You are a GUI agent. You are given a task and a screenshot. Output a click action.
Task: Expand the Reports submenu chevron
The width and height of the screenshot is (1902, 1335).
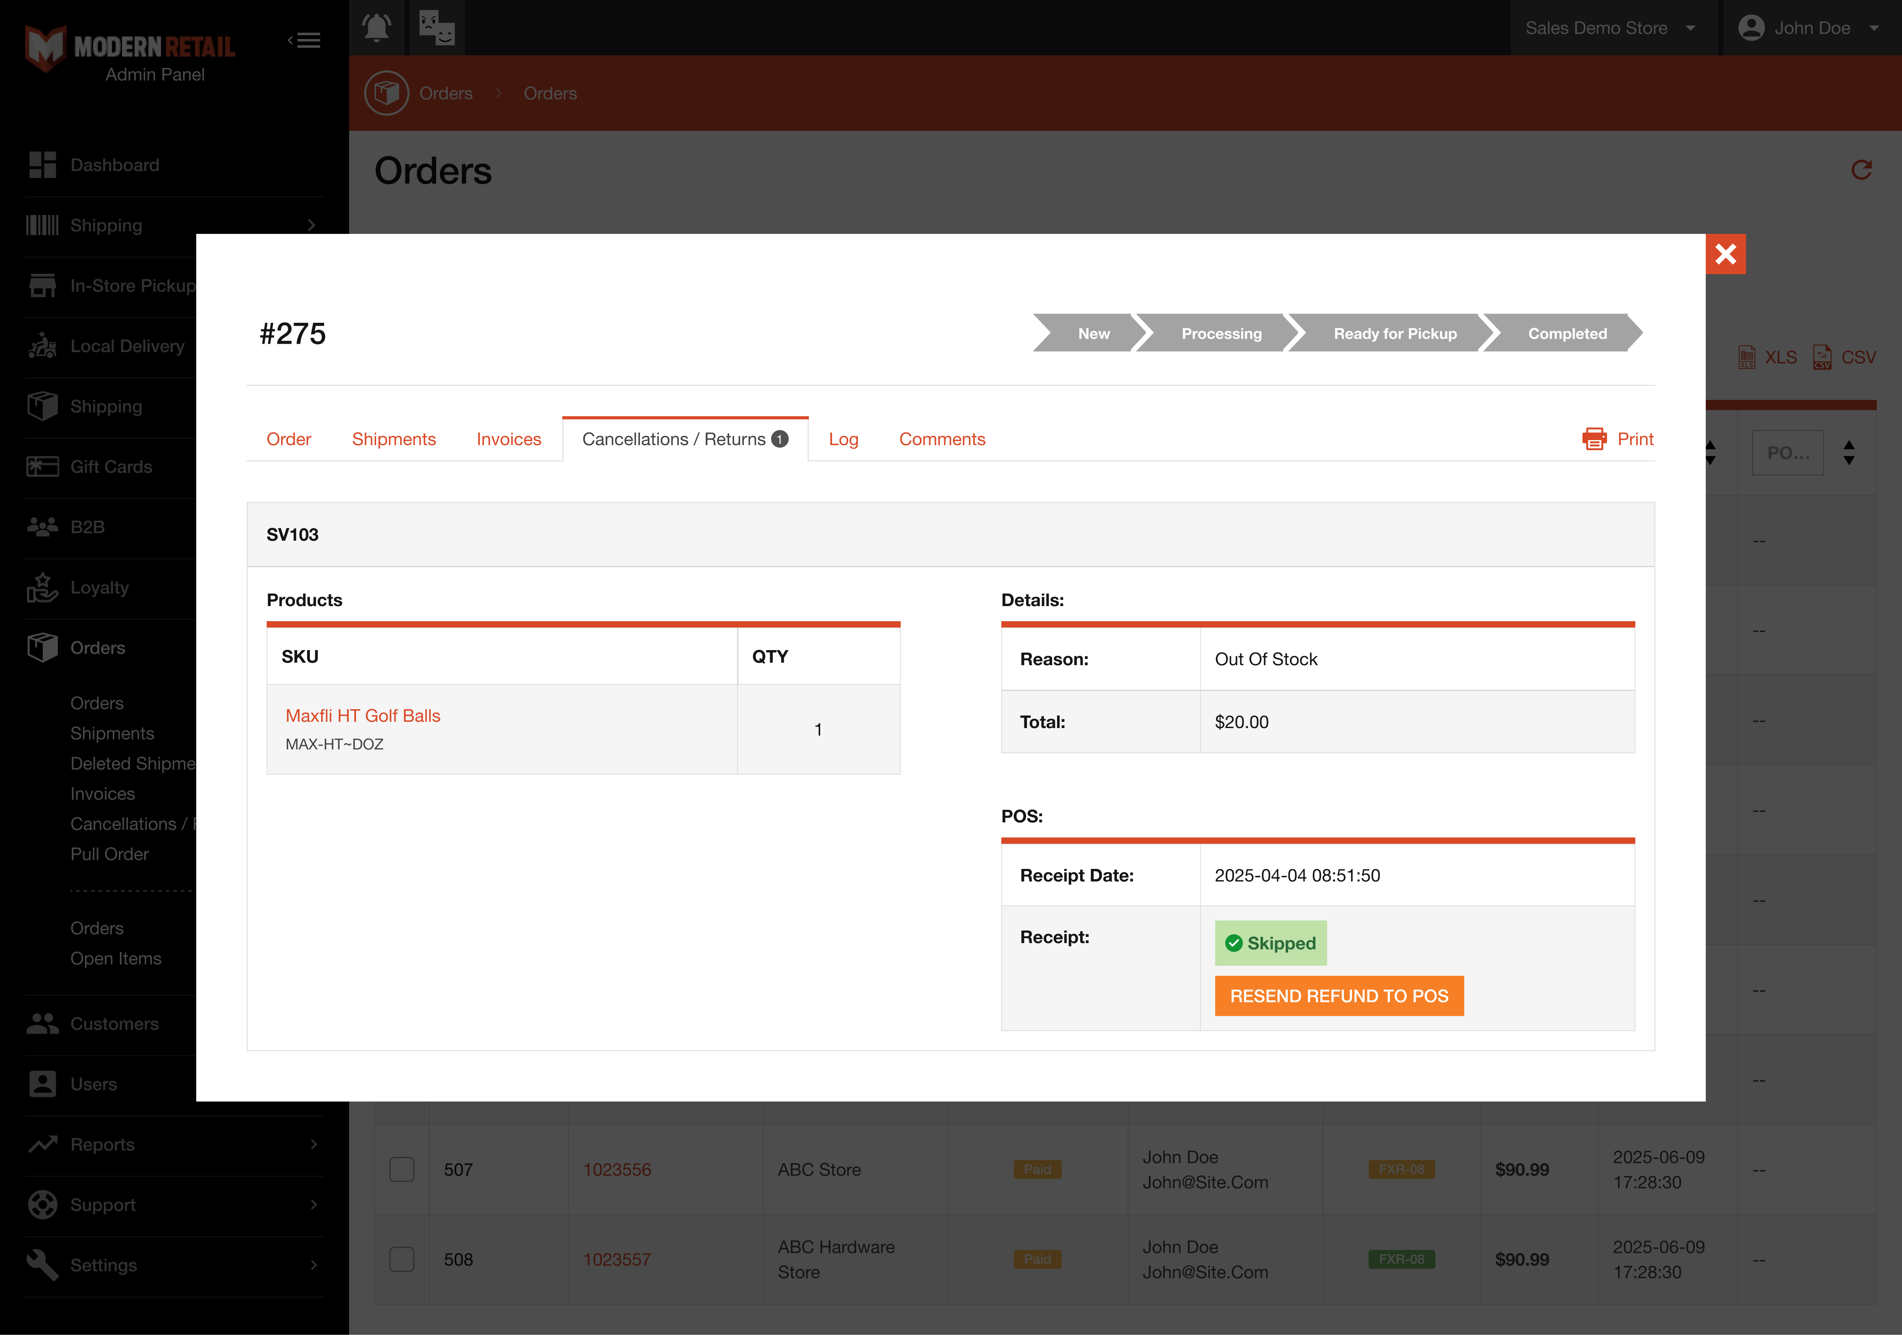313,1145
